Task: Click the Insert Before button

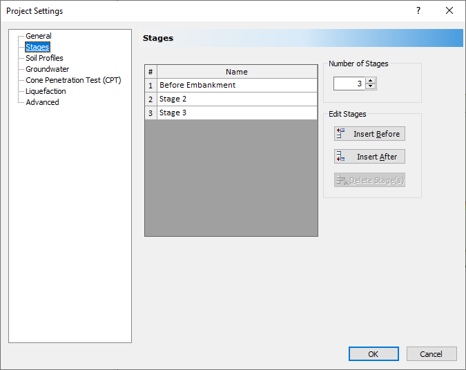Action: pyautogui.click(x=369, y=134)
